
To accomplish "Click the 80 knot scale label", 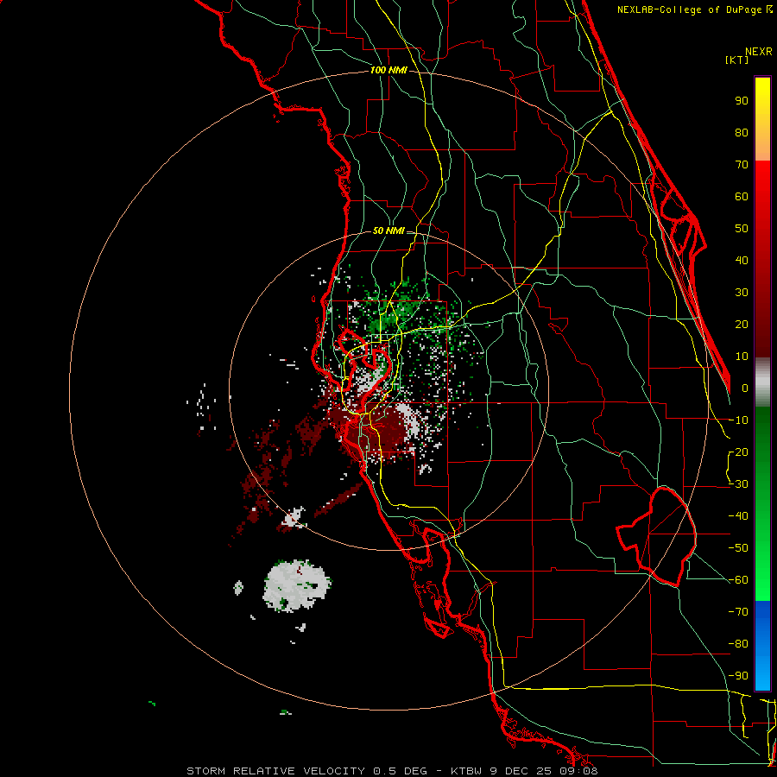I will 742,133.
